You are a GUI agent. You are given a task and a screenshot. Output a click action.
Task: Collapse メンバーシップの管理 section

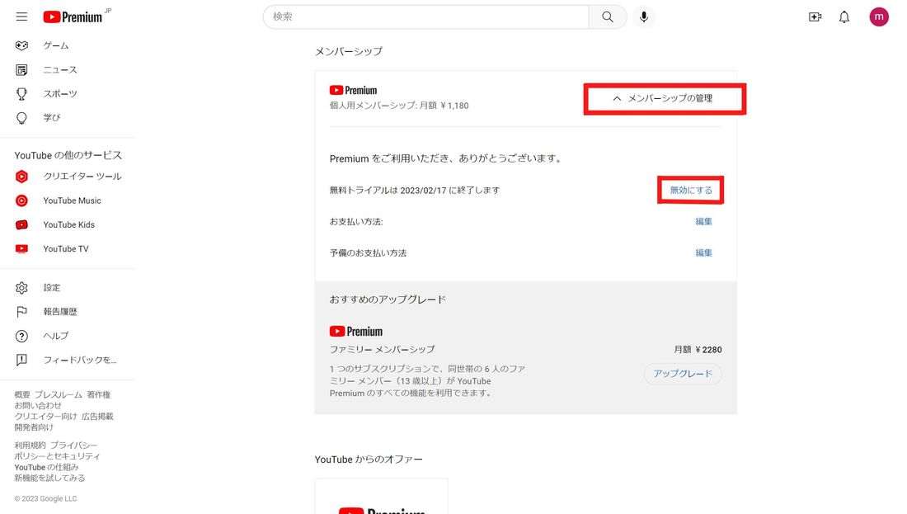665,98
